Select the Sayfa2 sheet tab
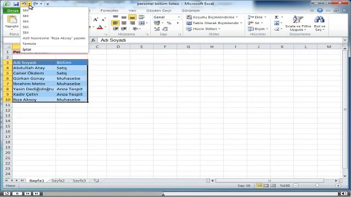 tap(58, 181)
